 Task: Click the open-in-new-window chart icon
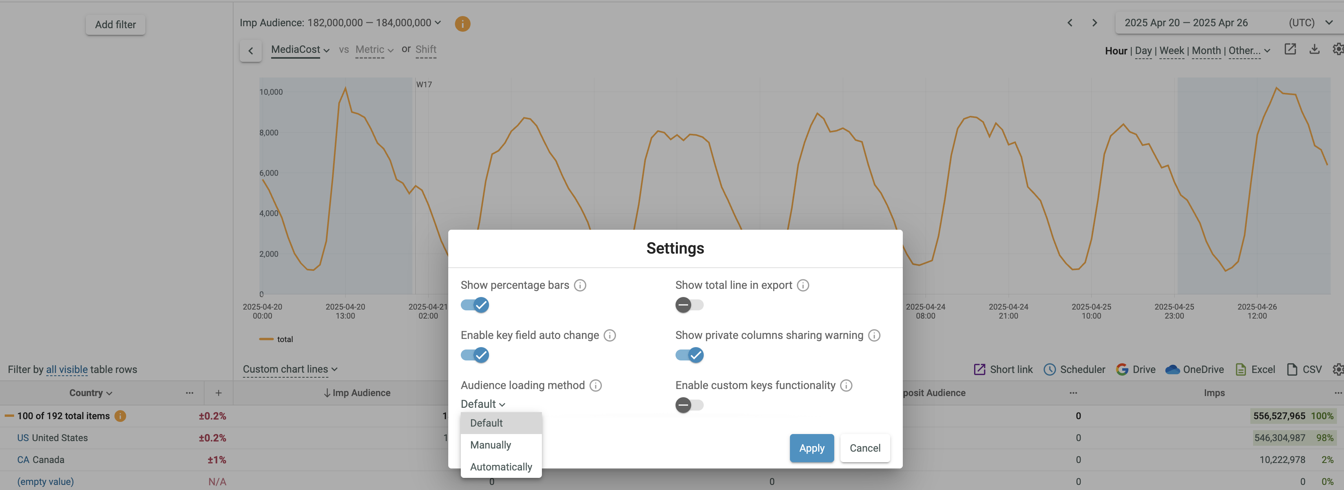point(1290,50)
